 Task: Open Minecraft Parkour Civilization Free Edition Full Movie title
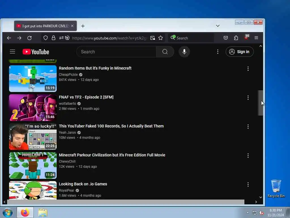pyautogui.click(x=112, y=155)
